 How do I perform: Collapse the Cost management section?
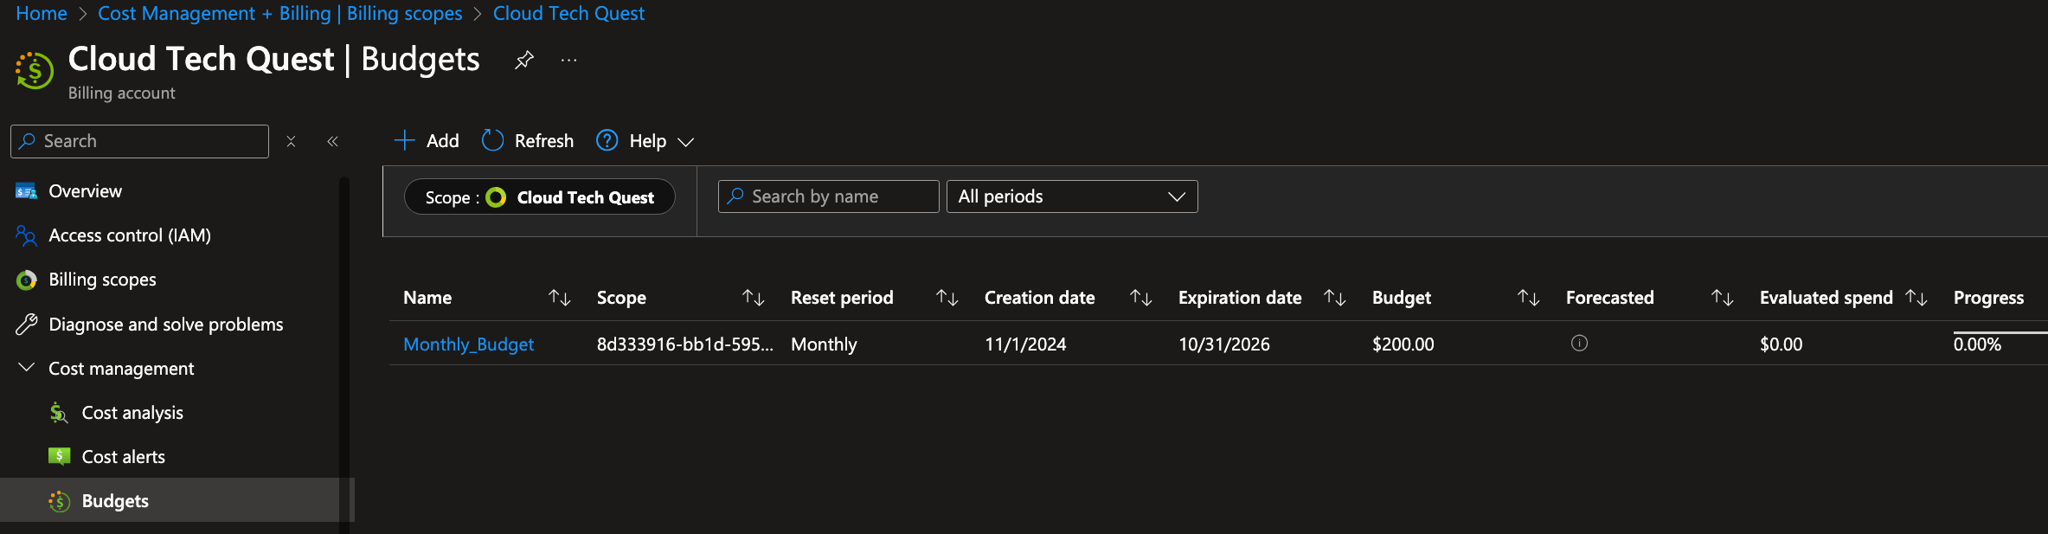coord(27,368)
